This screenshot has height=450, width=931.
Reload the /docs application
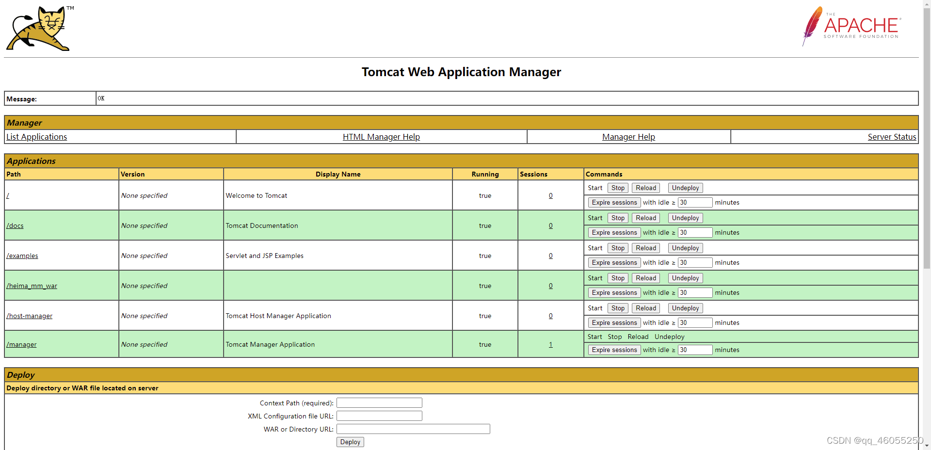pos(646,218)
